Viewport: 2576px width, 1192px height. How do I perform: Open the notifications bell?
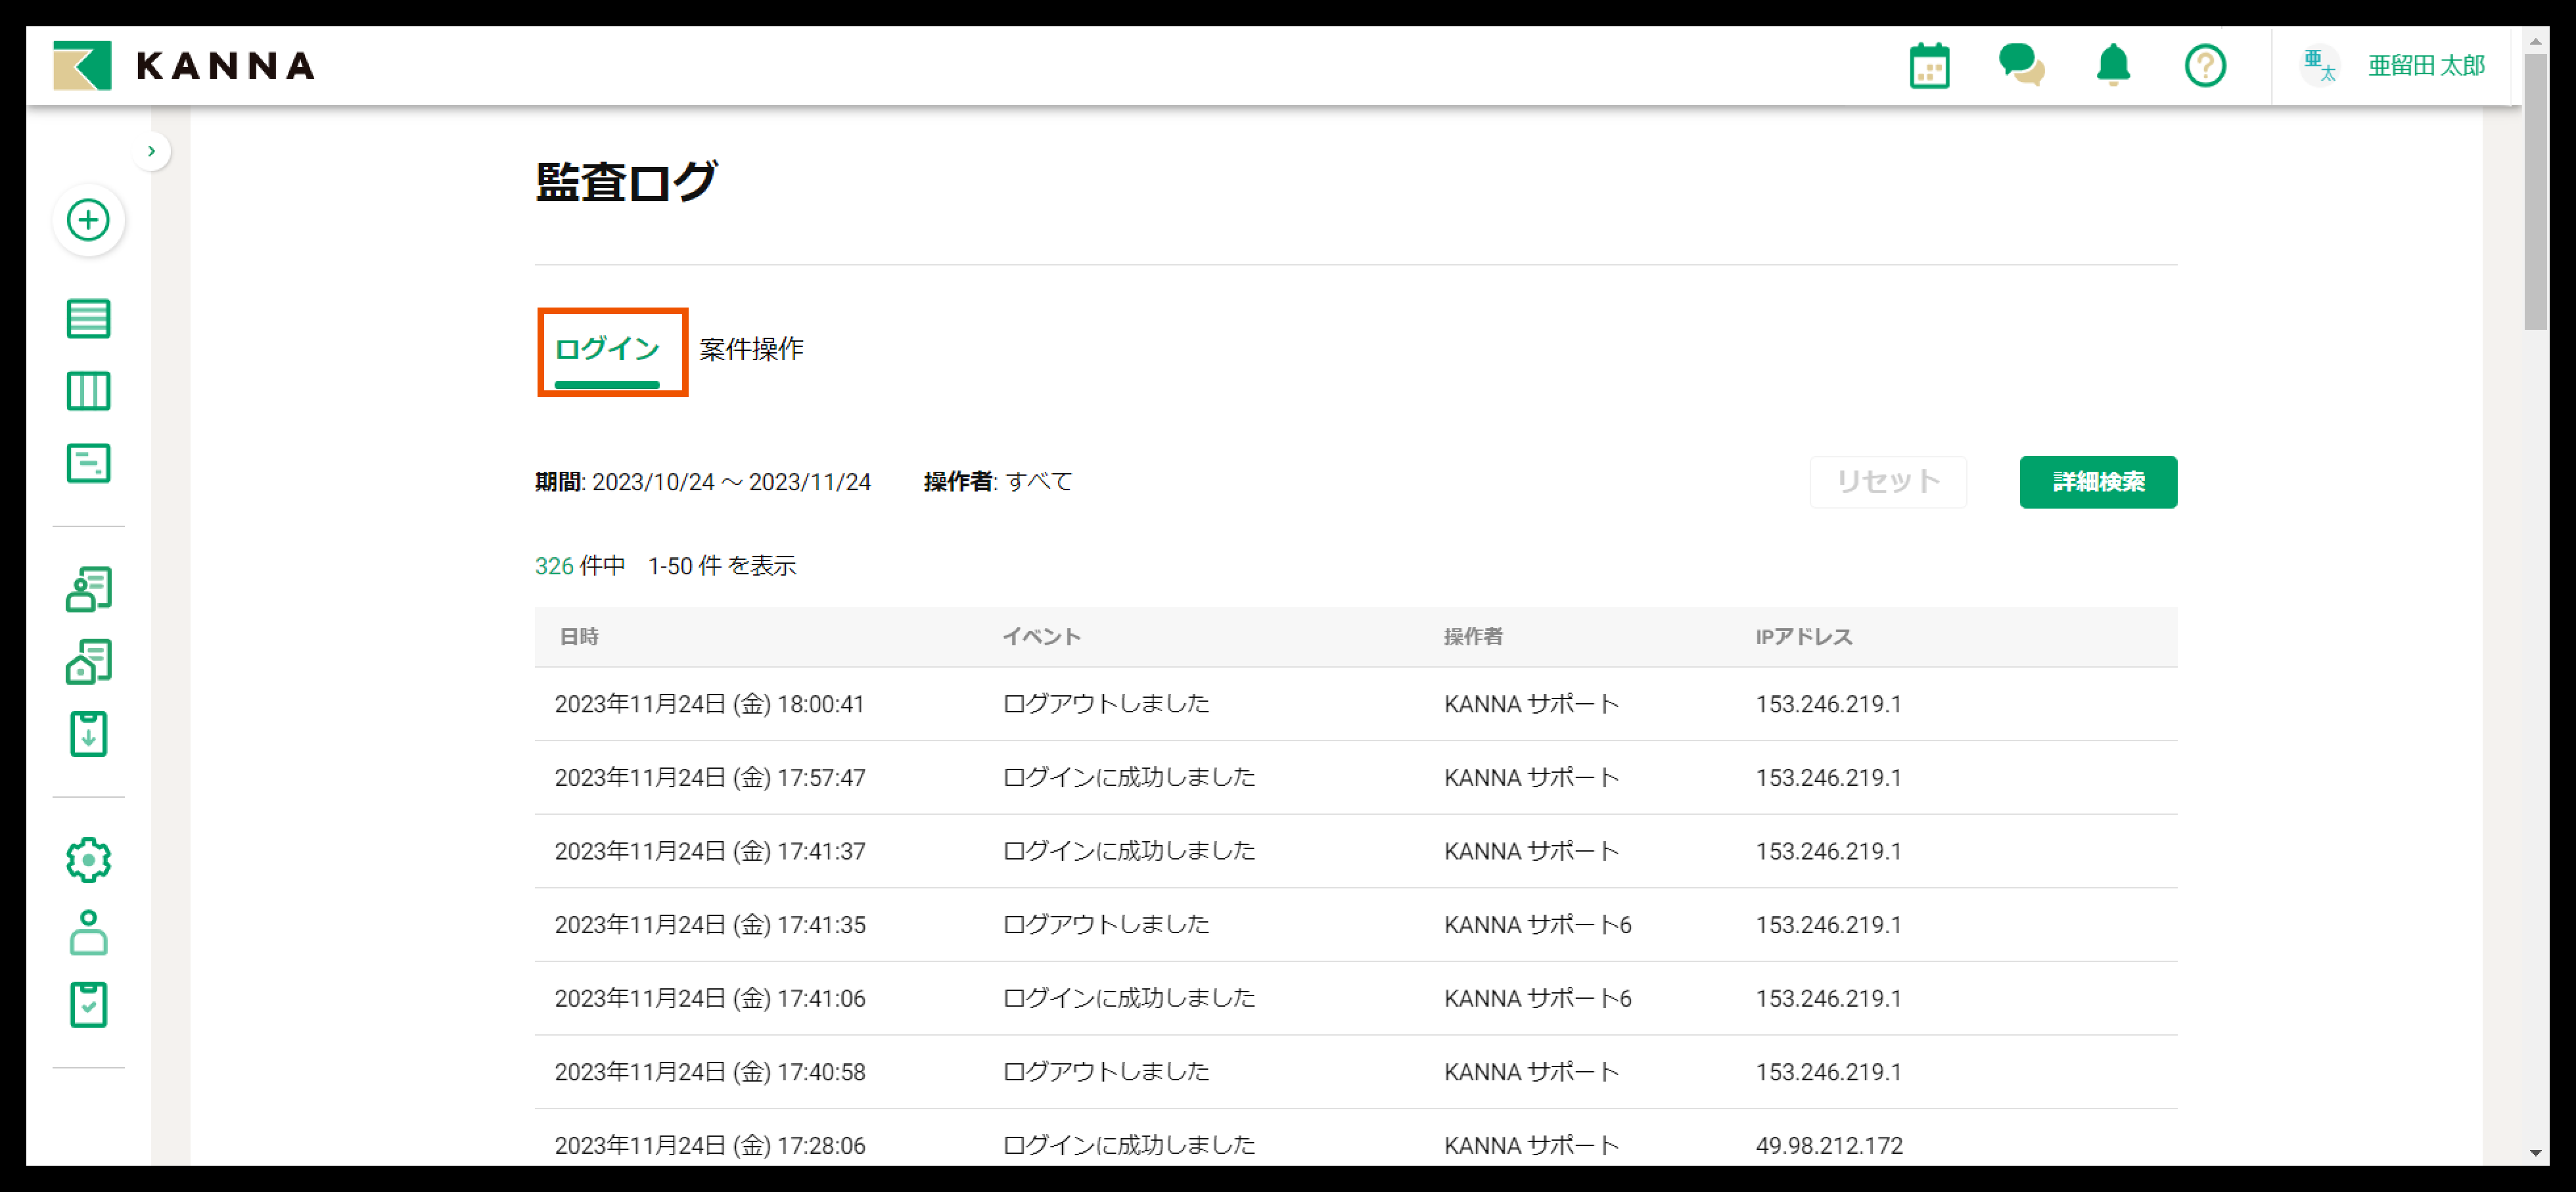(x=2113, y=66)
